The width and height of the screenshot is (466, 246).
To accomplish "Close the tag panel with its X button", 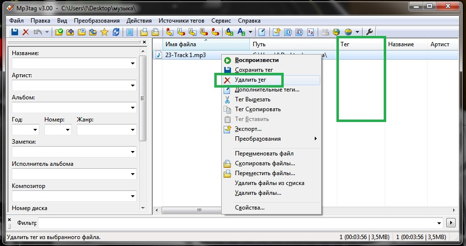I will [144, 42].
